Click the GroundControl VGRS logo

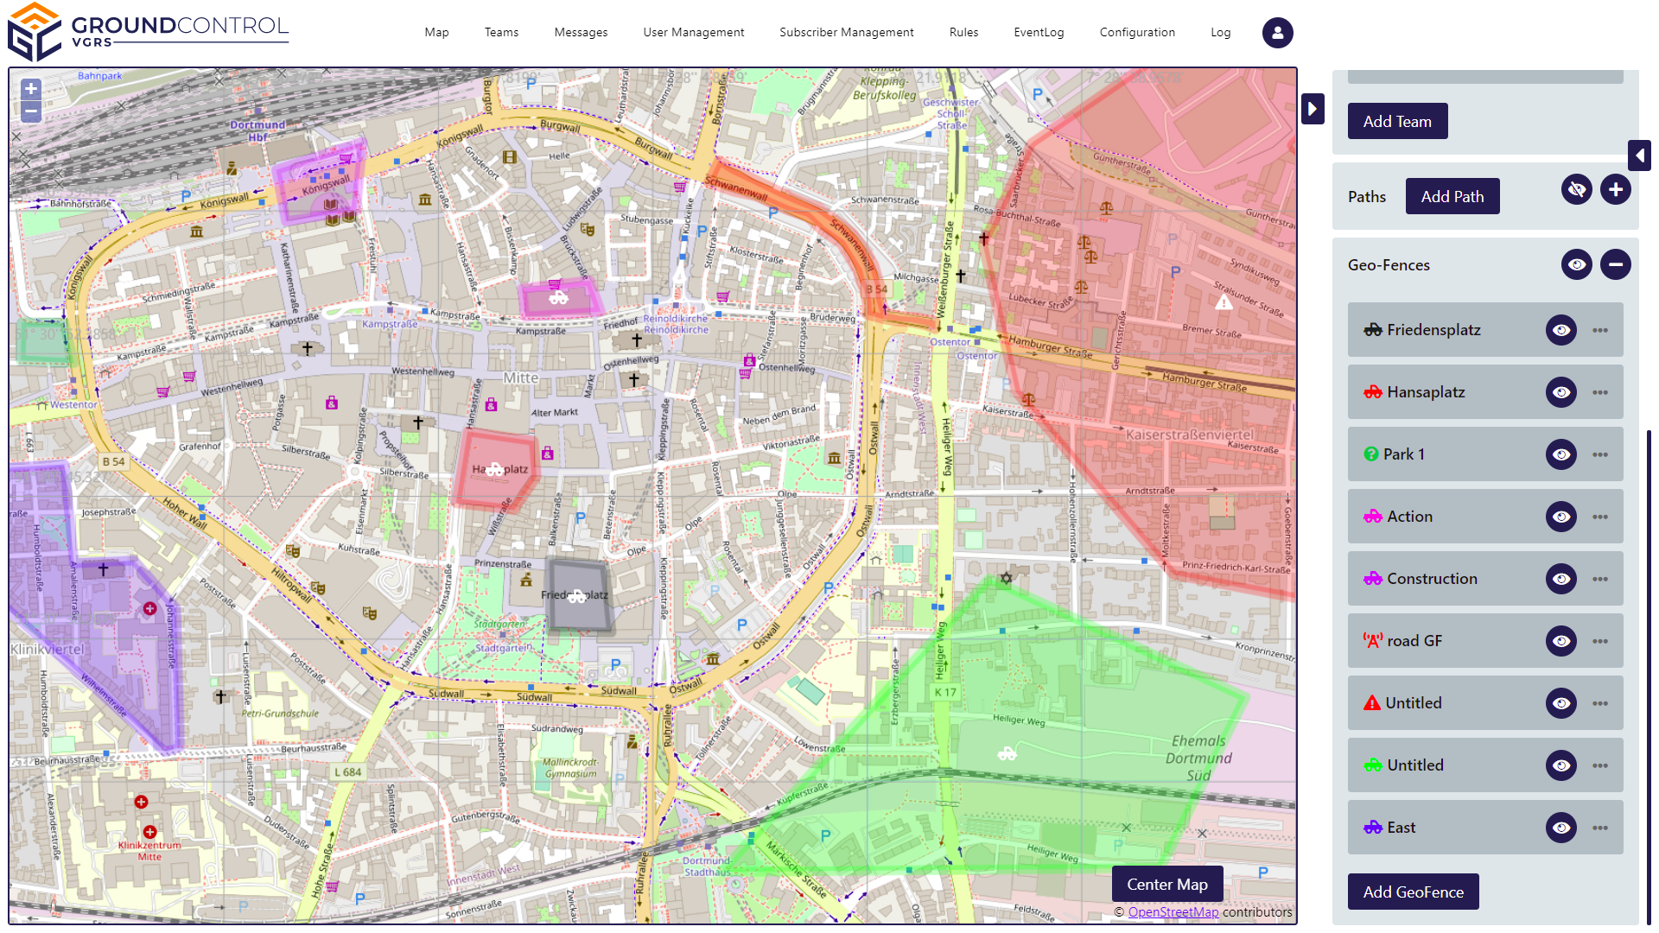point(147,31)
